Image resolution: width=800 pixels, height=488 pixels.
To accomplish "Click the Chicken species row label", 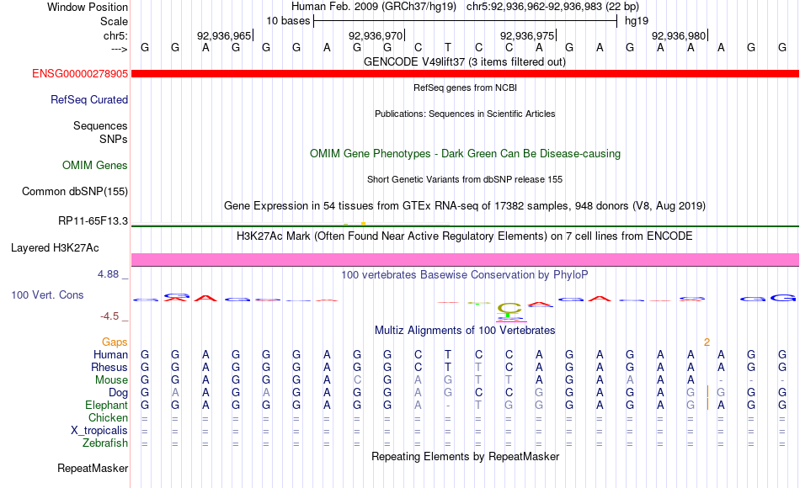I will [108, 418].
